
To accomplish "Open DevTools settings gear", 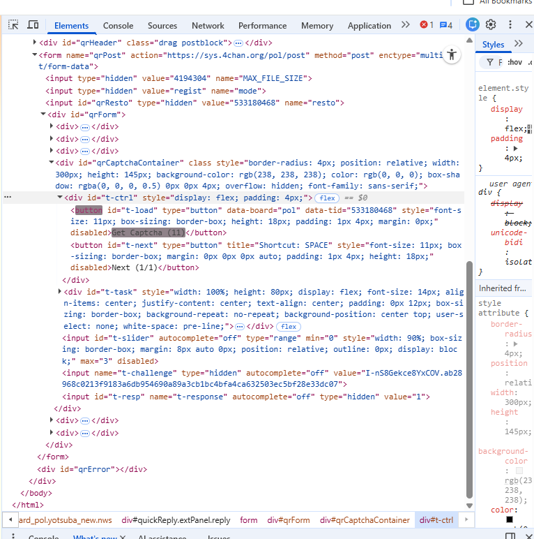I will 491,24.
